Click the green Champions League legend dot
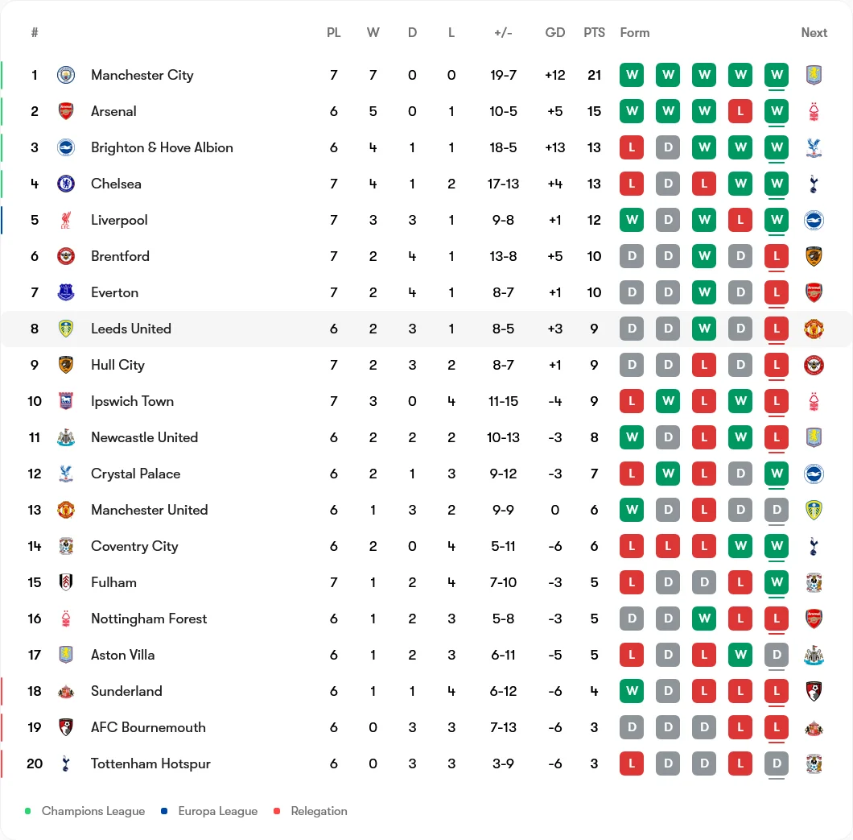853x840 pixels. pos(27,811)
